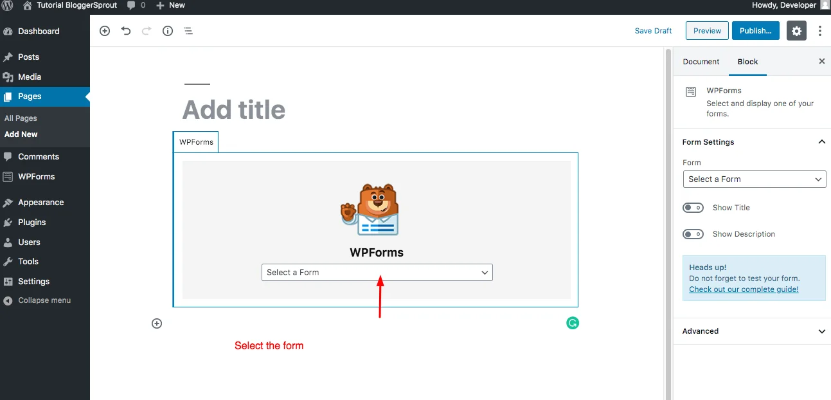Expand the Advanced section
This screenshot has height=400, width=831.
pyautogui.click(x=752, y=331)
